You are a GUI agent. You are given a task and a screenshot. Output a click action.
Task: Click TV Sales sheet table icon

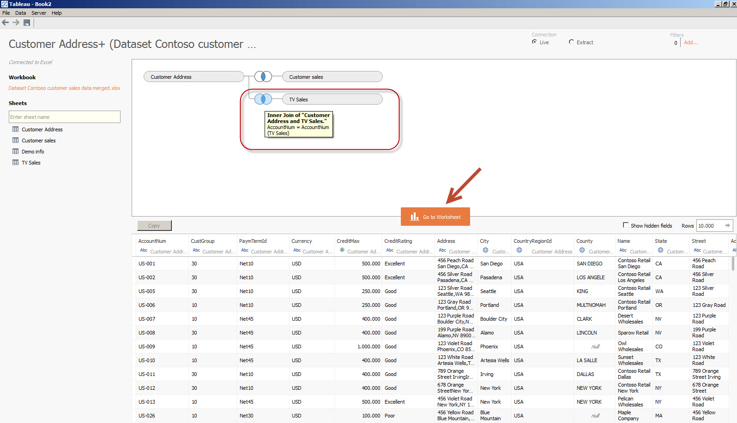click(x=16, y=163)
